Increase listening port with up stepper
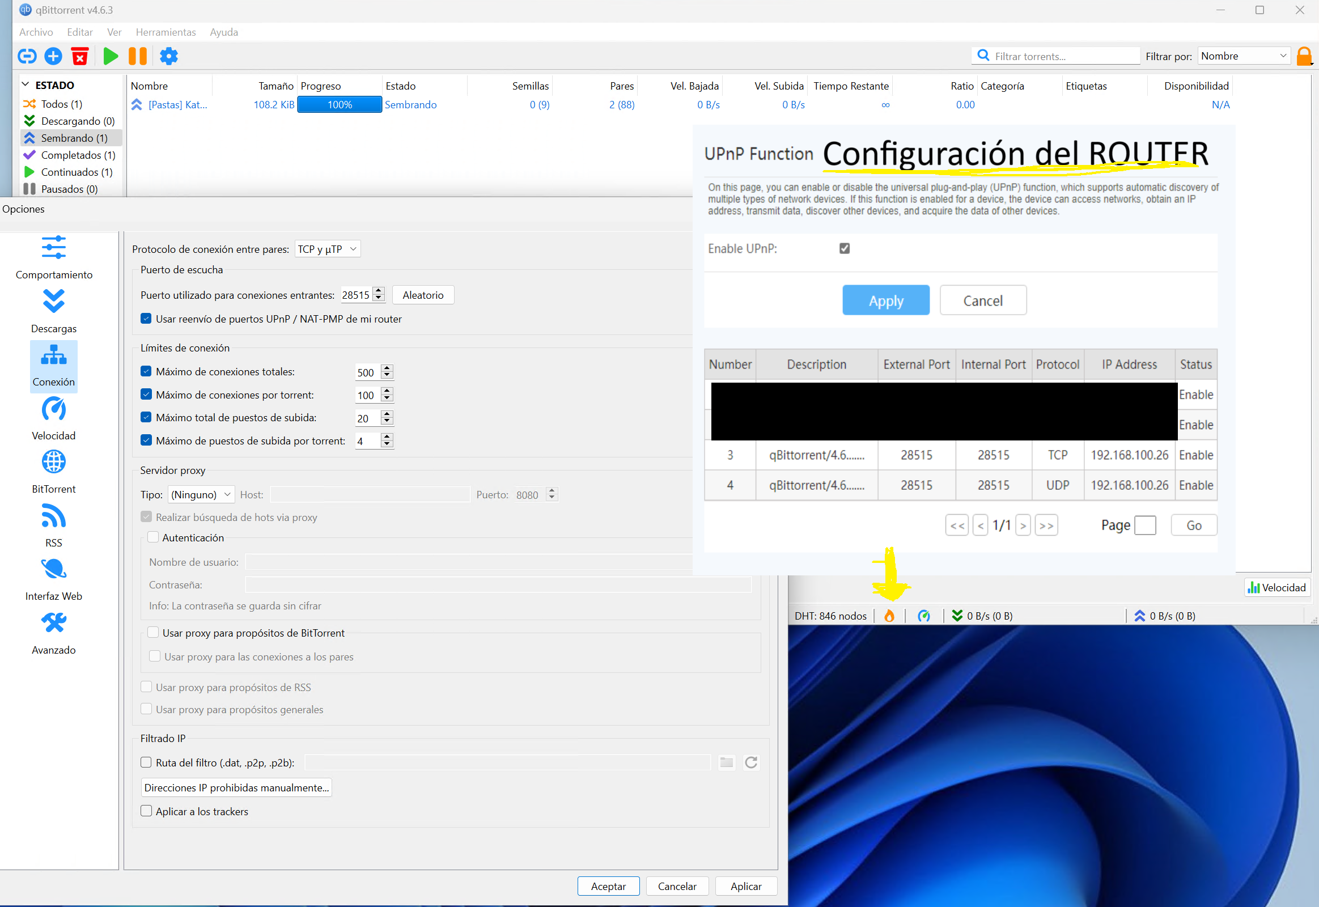The width and height of the screenshot is (1319, 907). pos(379,290)
